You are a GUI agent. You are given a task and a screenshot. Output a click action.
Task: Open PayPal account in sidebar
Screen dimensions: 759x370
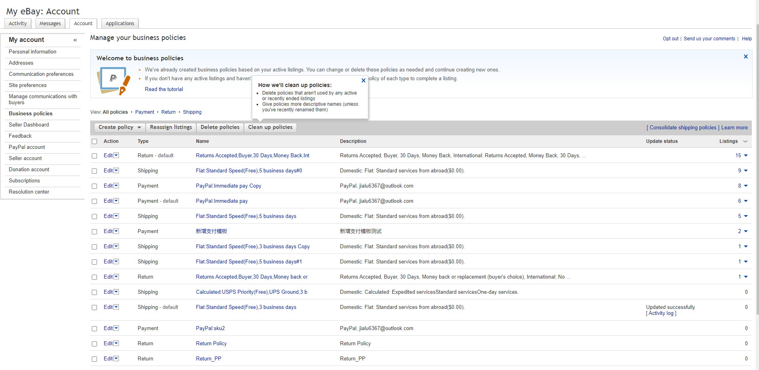click(27, 147)
